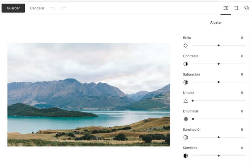Click the Sombras slider handle
This screenshot has width=251, height=168.
coord(219,156)
